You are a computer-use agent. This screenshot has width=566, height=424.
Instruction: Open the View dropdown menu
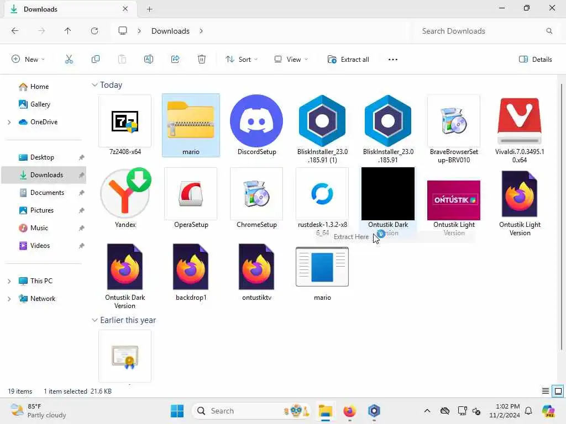pos(291,60)
